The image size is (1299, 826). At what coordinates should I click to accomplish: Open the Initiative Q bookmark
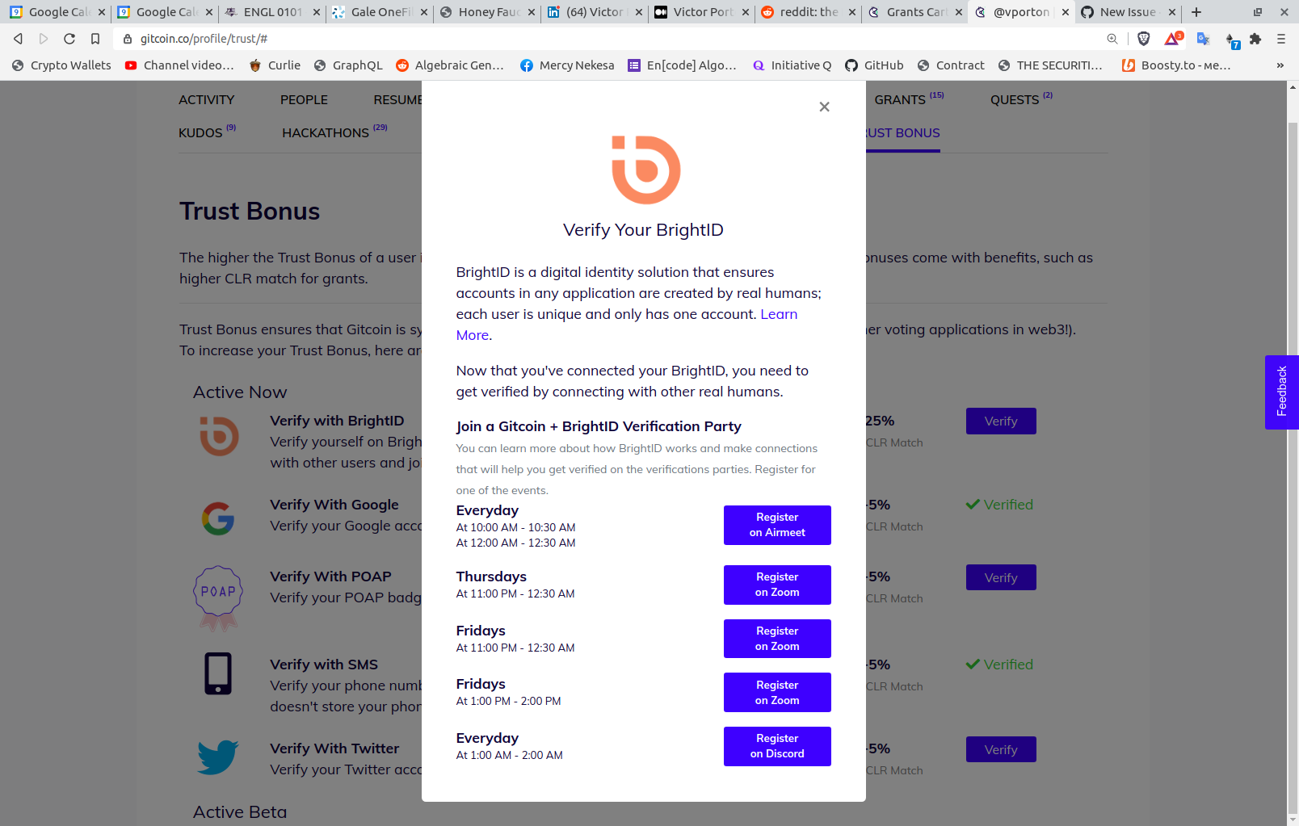792,65
